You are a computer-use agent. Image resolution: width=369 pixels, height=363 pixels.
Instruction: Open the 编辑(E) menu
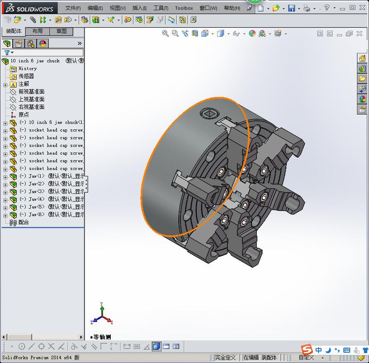click(95, 8)
